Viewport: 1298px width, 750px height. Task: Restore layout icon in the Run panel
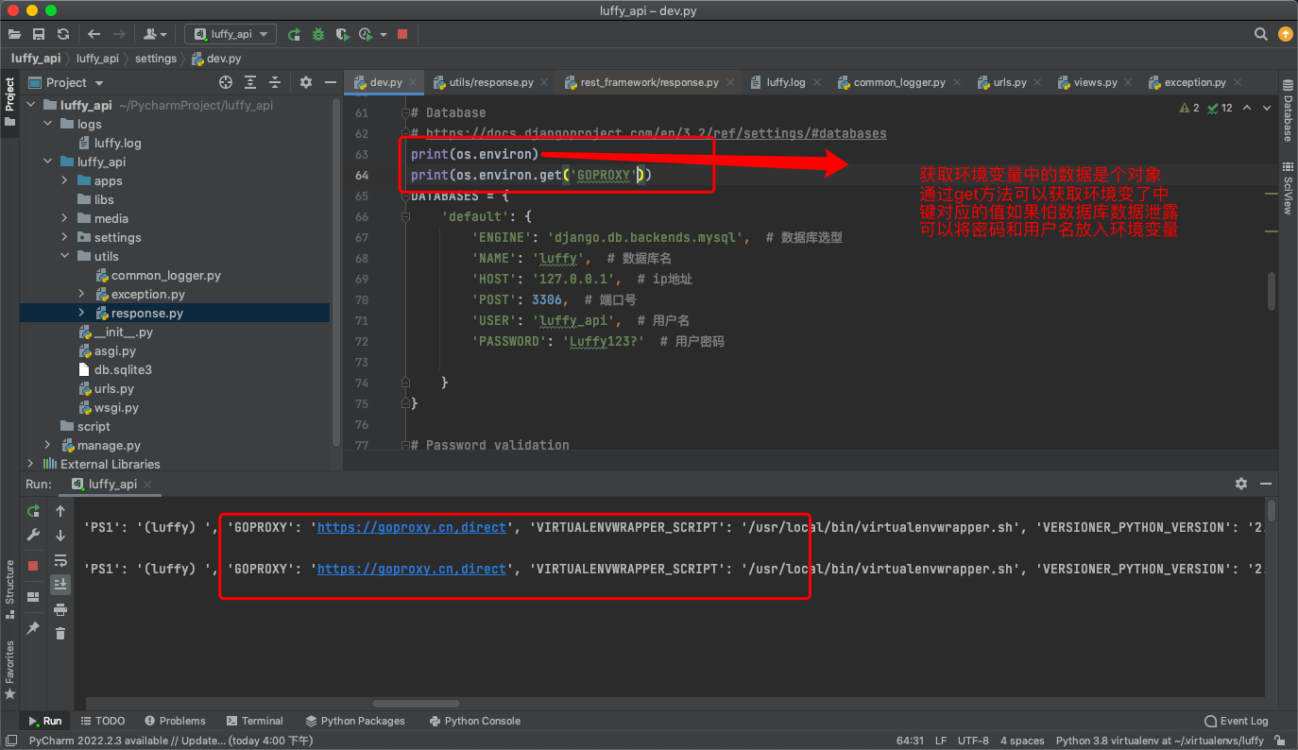coord(33,596)
